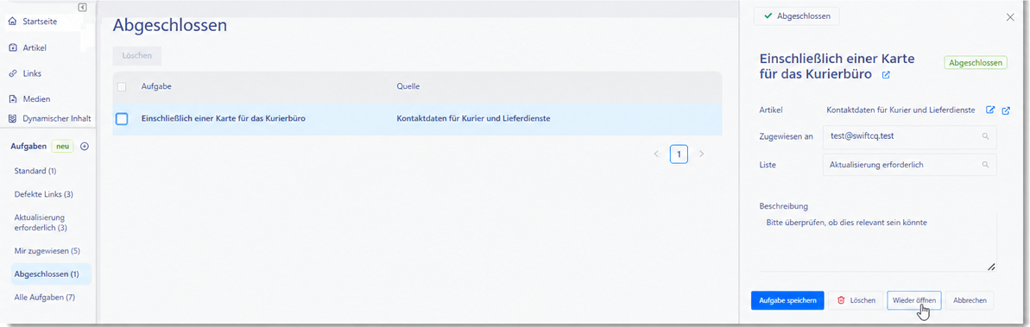Open Alle Aufgaben (7) list

point(45,298)
